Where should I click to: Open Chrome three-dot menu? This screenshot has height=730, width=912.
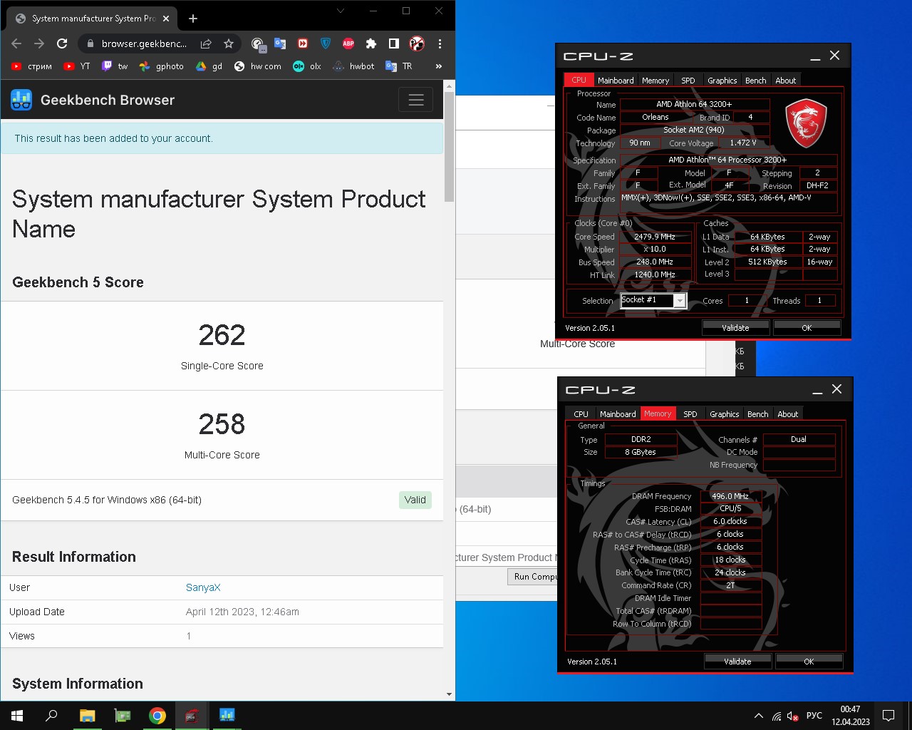(x=440, y=43)
